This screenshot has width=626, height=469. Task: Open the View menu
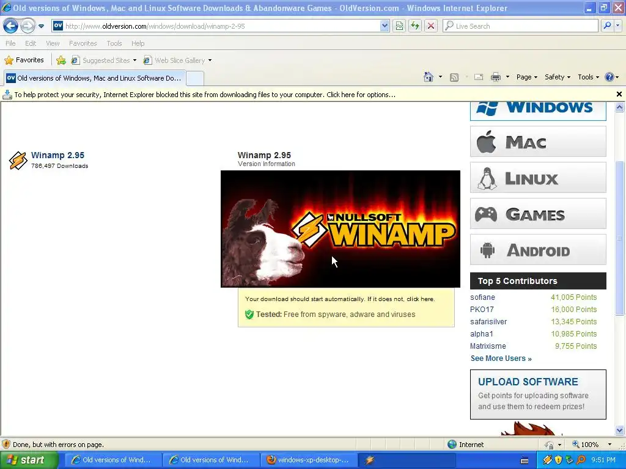tap(53, 43)
